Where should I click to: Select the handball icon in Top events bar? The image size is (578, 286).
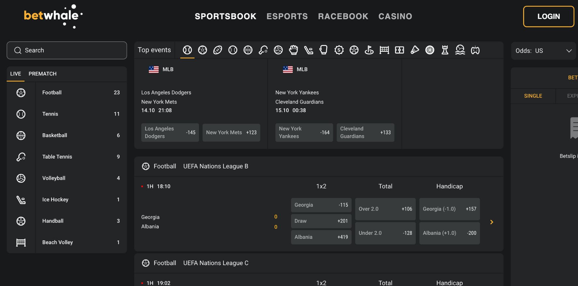pyautogui.click(x=354, y=50)
